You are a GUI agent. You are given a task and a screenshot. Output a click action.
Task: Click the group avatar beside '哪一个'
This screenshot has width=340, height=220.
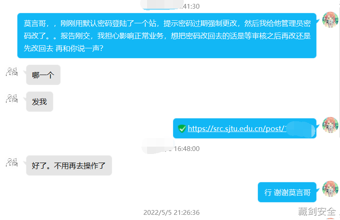tap(12, 72)
